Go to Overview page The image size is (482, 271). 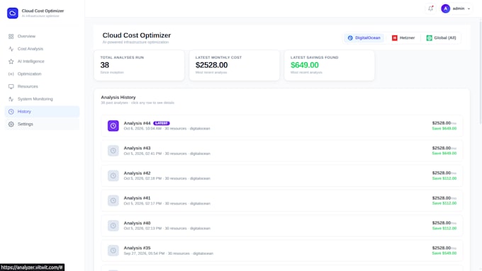(42, 36)
